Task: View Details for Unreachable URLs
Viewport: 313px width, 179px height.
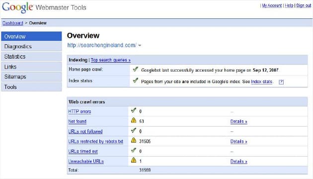Action: tap(239, 161)
